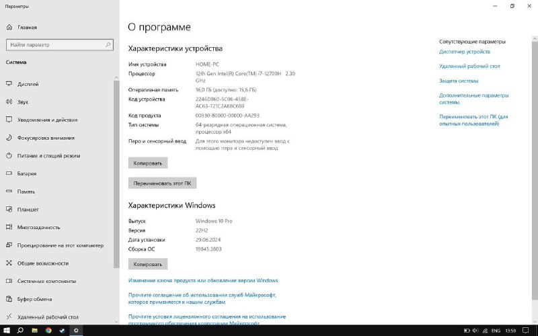Select the Windows 10 Pro edition text
This screenshot has height=336, width=538.
(x=214, y=221)
